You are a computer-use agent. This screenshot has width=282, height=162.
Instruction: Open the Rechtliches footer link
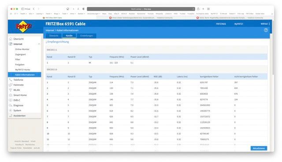point(30,144)
